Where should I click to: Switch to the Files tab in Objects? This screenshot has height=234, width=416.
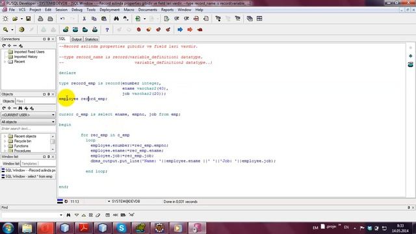20,101
